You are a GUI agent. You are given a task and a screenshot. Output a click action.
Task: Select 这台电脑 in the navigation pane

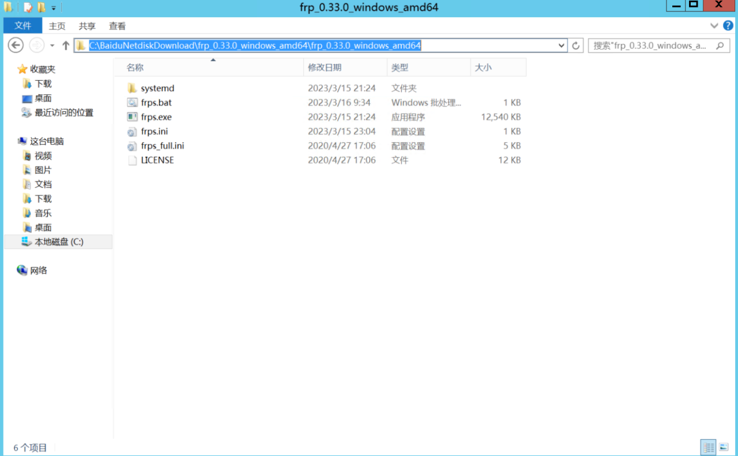point(47,141)
